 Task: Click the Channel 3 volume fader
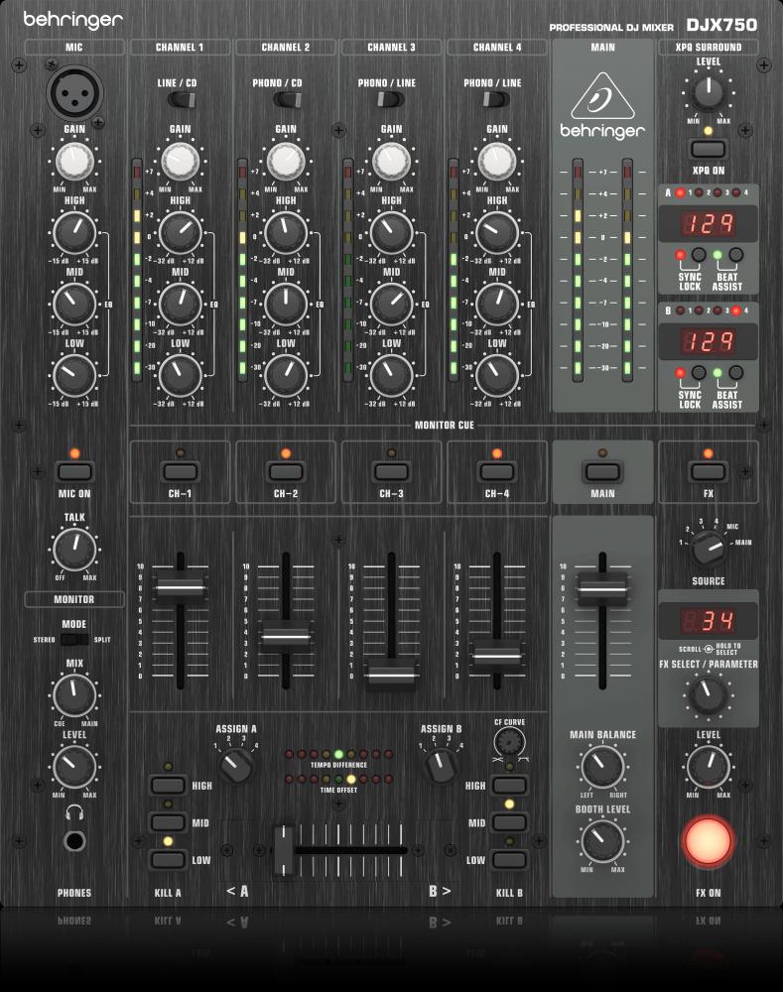(391, 677)
